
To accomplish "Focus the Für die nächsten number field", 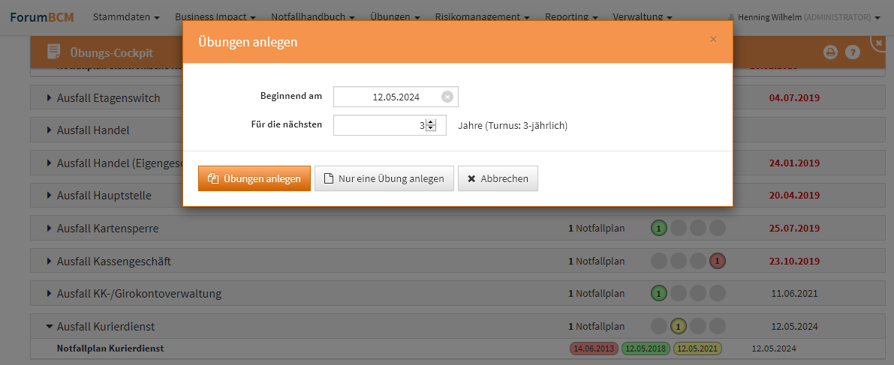I will click(x=390, y=125).
